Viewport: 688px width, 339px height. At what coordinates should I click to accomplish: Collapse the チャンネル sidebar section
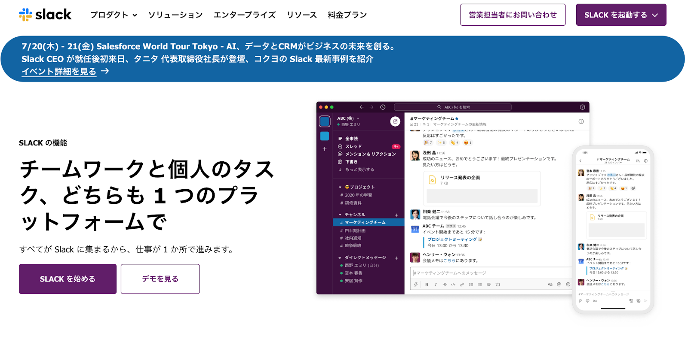click(x=340, y=215)
